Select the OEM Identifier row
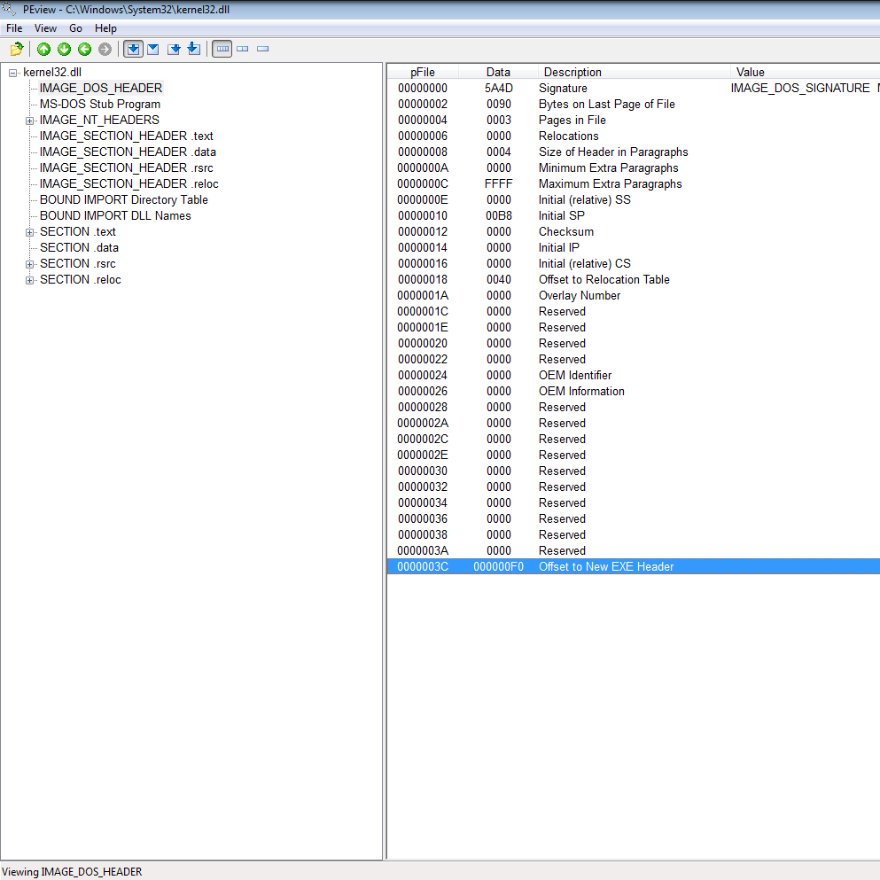Image resolution: width=880 pixels, height=880 pixels. pyautogui.click(x=634, y=376)
